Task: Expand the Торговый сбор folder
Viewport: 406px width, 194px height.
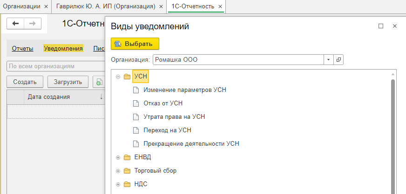Action: 118,171
